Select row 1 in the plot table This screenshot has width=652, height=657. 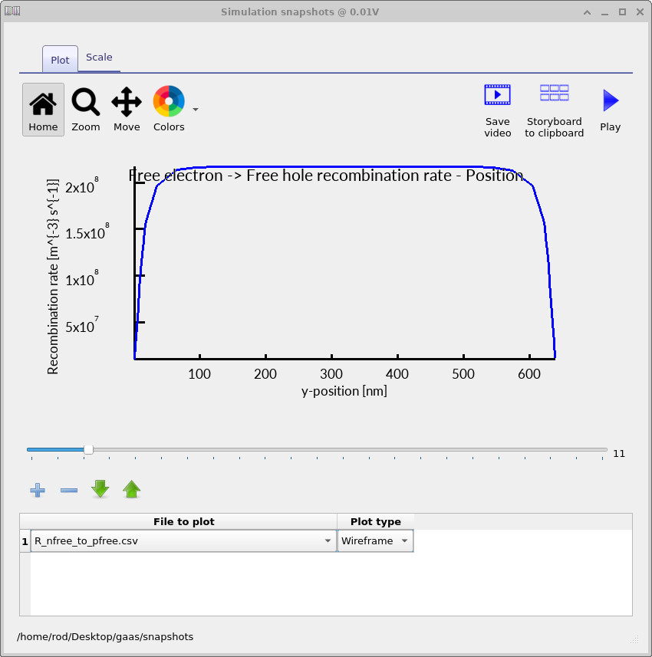tap(24, 540)
